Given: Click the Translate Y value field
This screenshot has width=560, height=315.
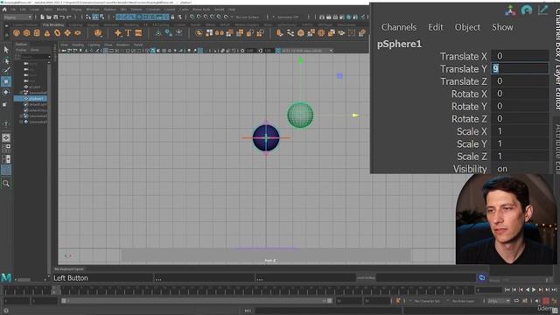Looking at the screenshot, I should click(520, 68).
